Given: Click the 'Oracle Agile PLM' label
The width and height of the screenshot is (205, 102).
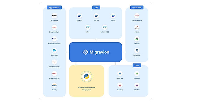Looking at the screenshot, I should pos(54,78).
